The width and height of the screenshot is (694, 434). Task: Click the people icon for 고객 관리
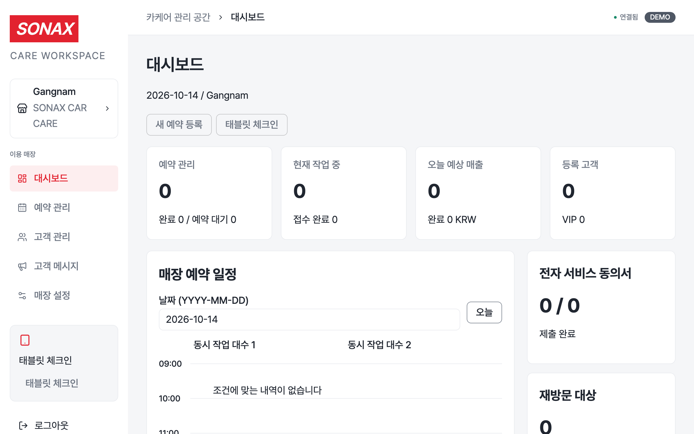pos(22,237)
